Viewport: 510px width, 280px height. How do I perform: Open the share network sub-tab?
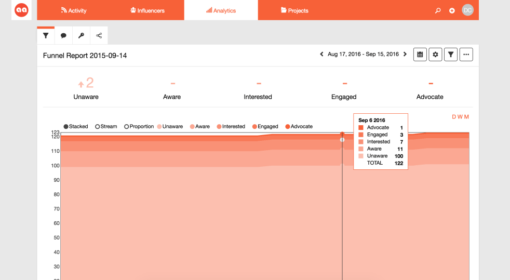(99, 35)
